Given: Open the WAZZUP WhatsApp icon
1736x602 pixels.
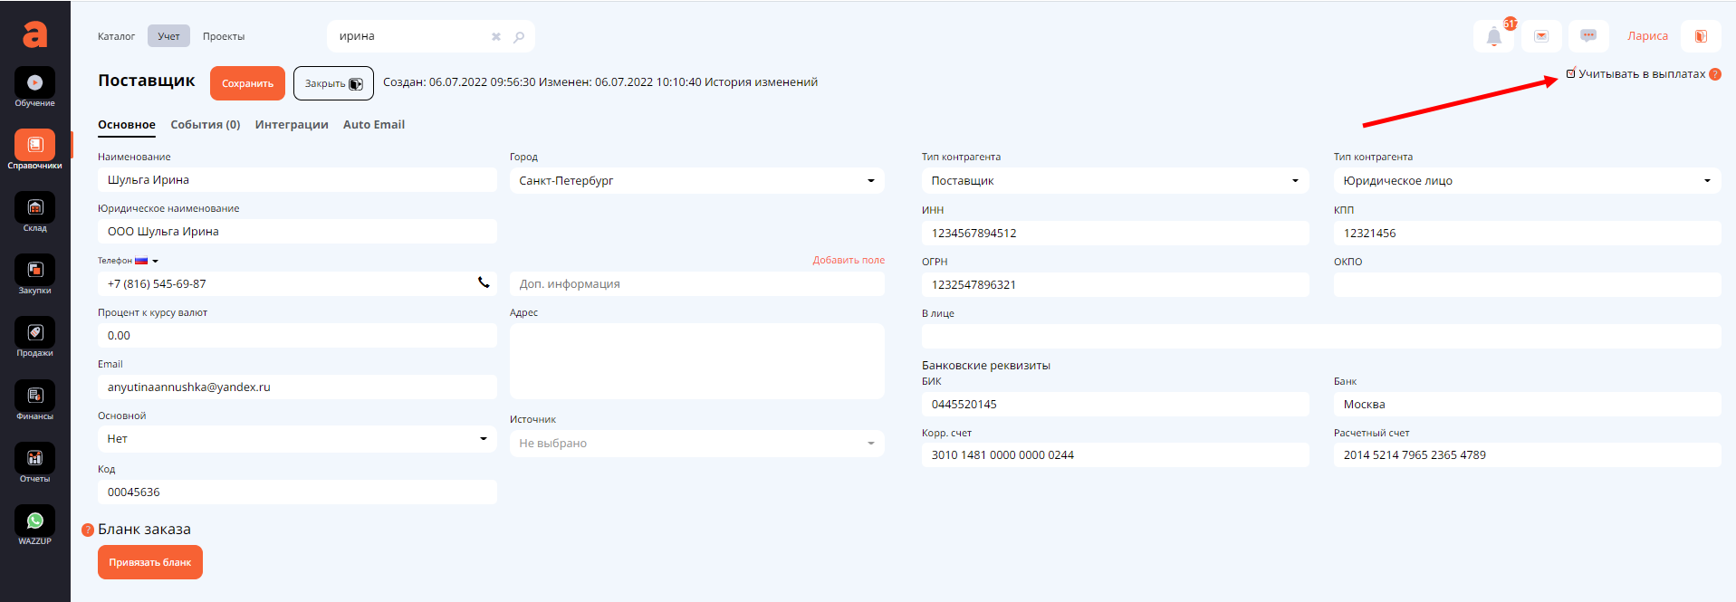Looking at the screenshot, I should [34, 521].
